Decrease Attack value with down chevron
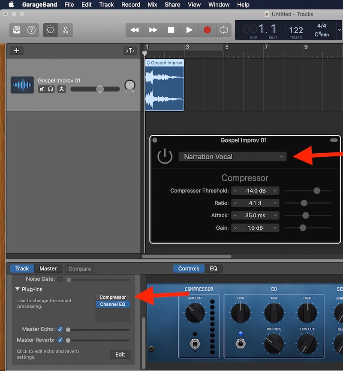This screenshot has height=371, width=343. pyautogui.click(x=235, y=215)
